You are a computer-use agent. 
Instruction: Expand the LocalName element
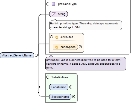pos(71,87)
